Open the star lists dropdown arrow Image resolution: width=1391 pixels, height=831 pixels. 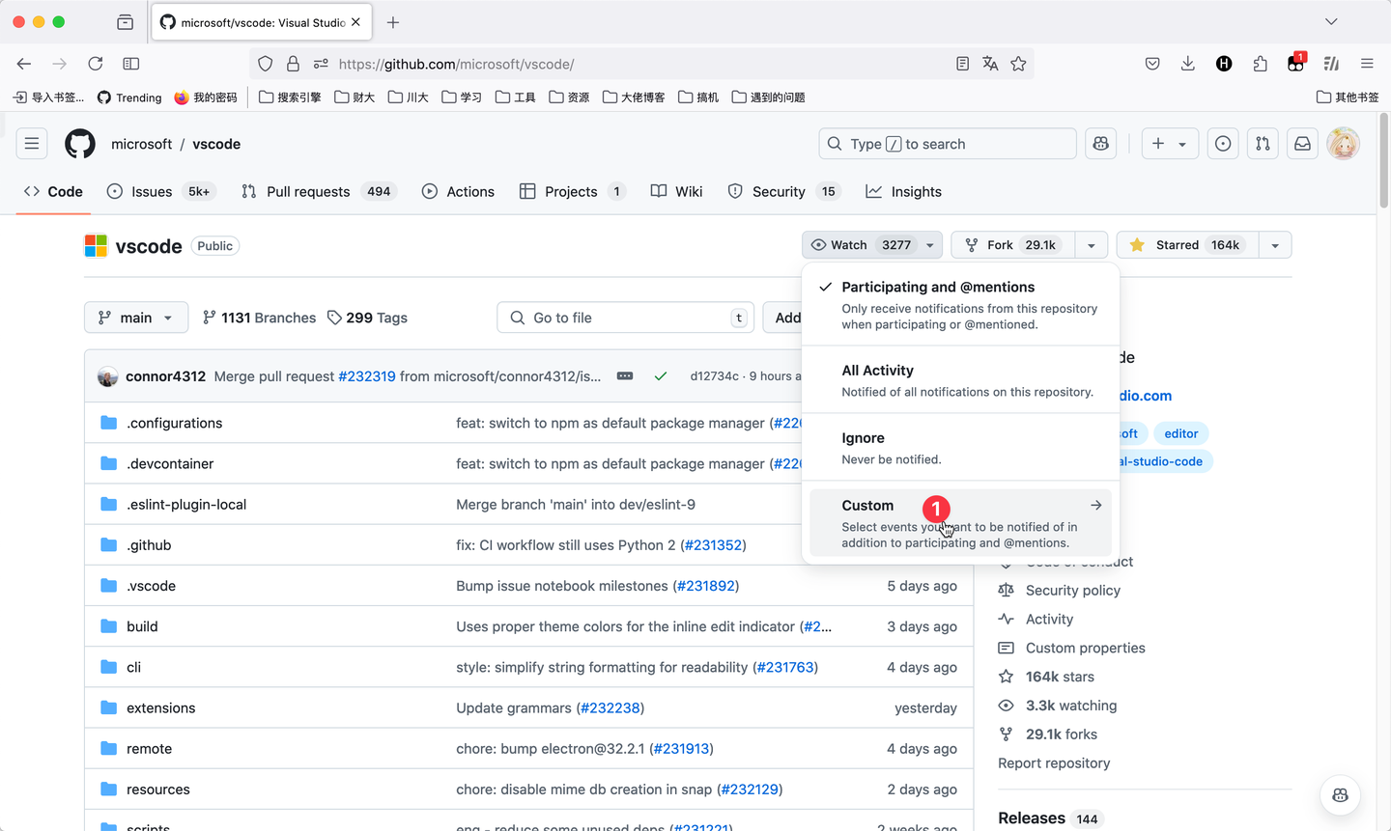(1275, 245)
